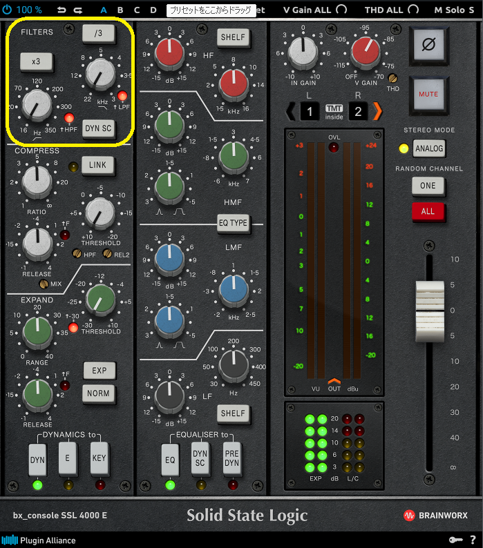Toggle S Solo in top bar
The width and height of the screenshot is (483, 548).
(x=471, y=10)
